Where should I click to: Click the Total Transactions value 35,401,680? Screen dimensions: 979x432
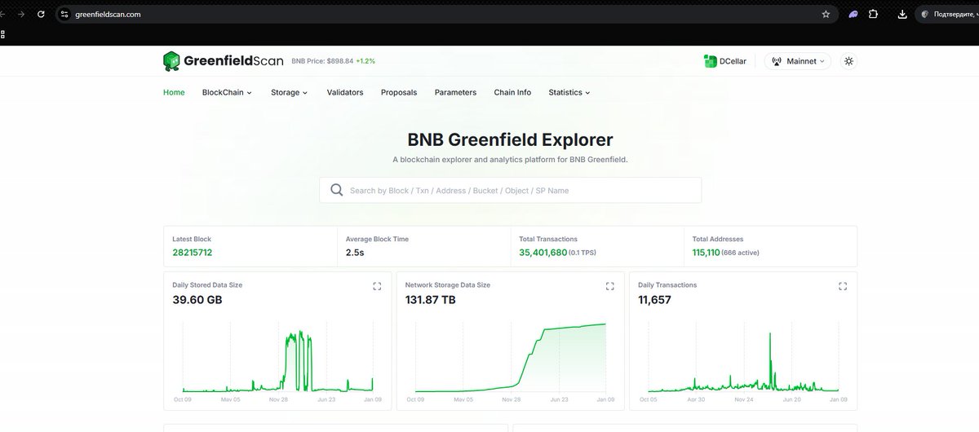point(543,253)
